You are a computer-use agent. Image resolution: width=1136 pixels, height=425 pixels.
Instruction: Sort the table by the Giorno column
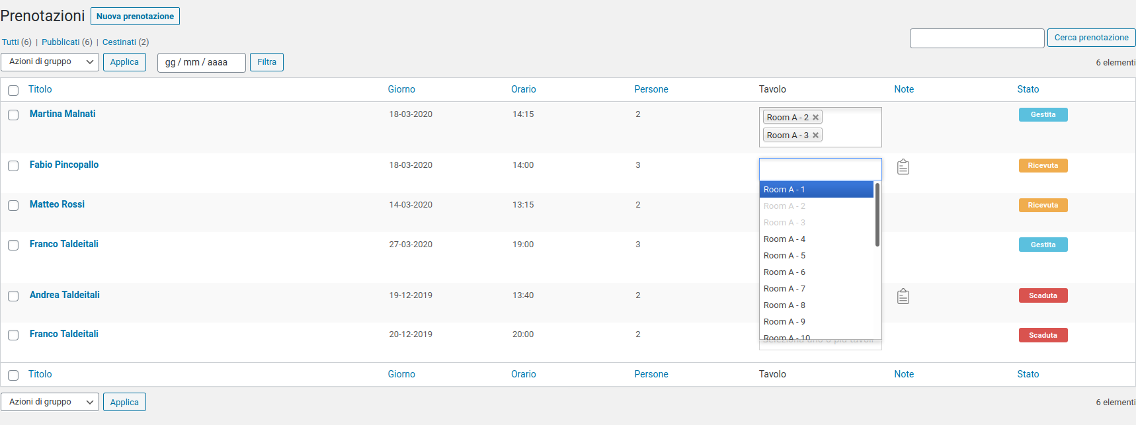[401, 89]
